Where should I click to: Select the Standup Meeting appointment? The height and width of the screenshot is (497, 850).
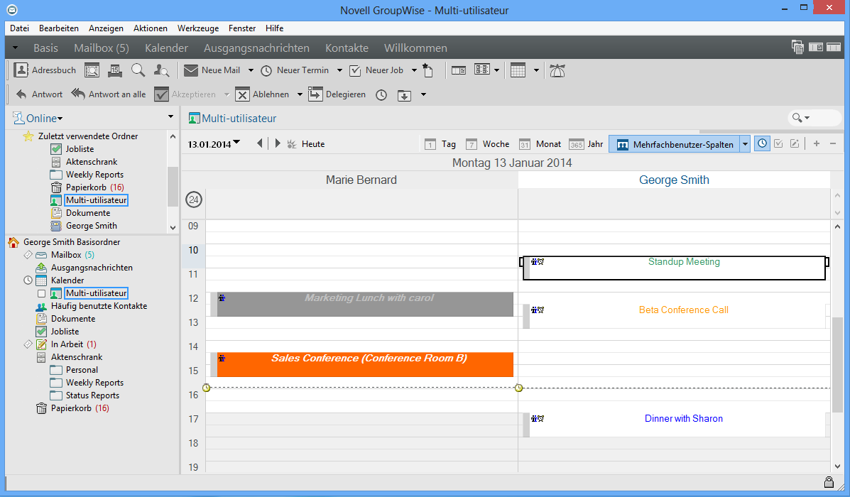pyautogui.click(x=674, y=268)
